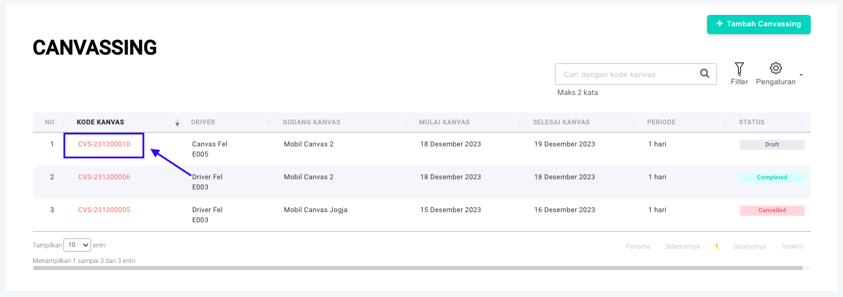Click the horizontal table scrollbar

(x=417, y=268)
